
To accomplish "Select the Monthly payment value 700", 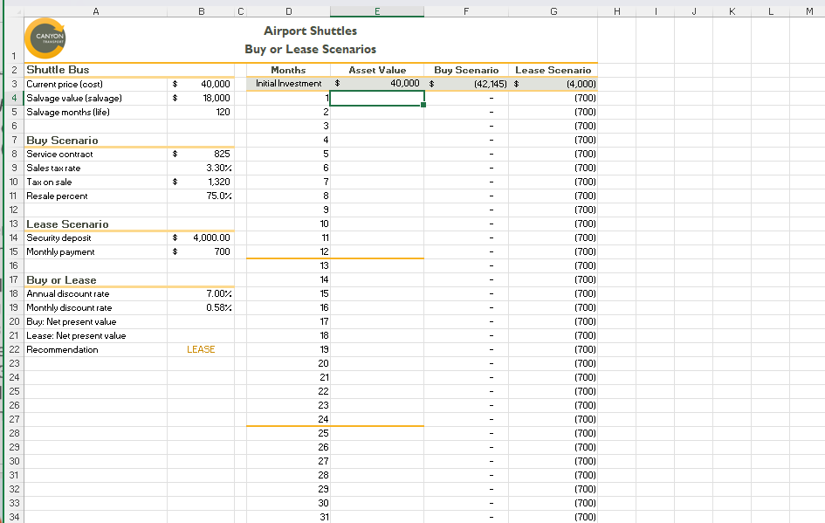I will point(201,251).
